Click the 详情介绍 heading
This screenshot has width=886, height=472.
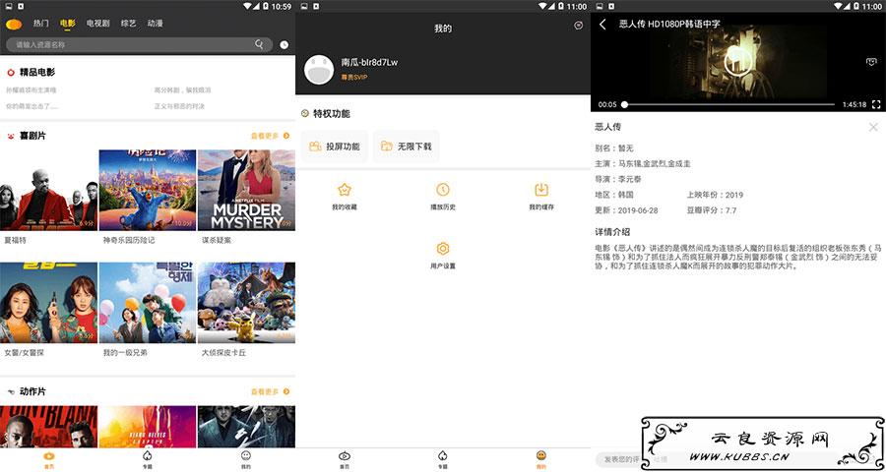click(612, 232)
